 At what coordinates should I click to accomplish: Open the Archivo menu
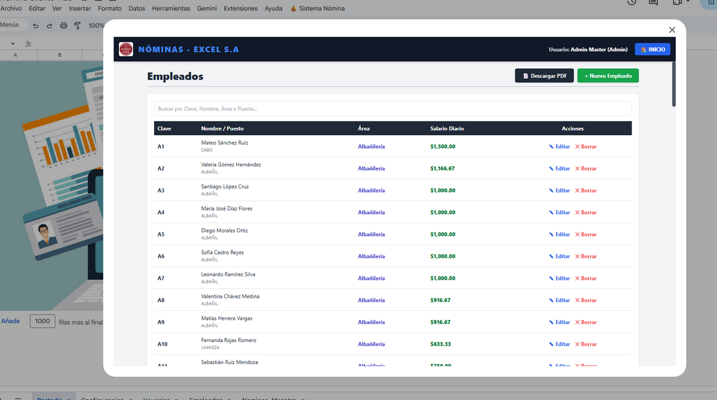click(x=11, y=8)
